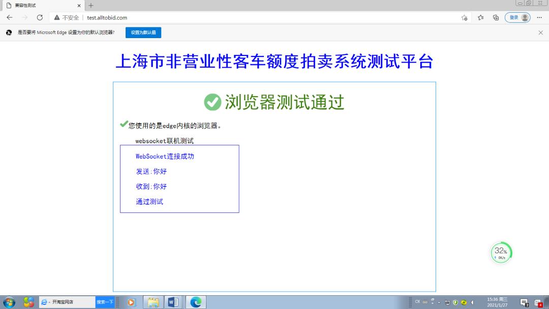Open the green checkmark test pass icon
The height and width of the screenshot is (309, 549).
click(x=212, y=102)
